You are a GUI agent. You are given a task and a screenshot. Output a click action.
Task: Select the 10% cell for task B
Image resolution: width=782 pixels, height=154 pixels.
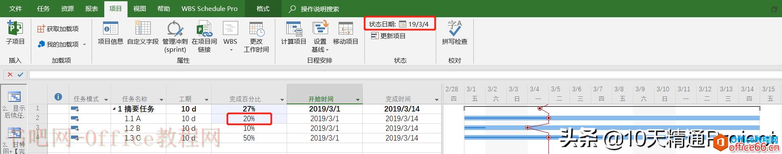(249, 128)
